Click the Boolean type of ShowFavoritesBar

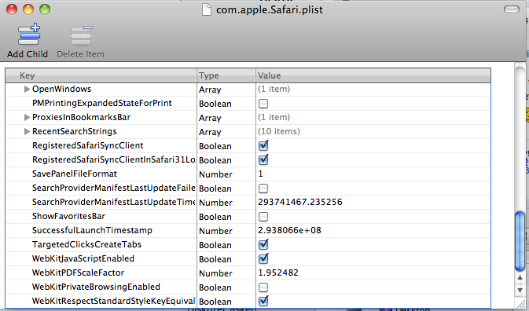coord(215,217)
